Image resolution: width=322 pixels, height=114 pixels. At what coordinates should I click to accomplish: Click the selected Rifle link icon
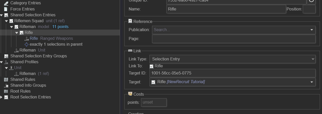[x=22, y=33]
